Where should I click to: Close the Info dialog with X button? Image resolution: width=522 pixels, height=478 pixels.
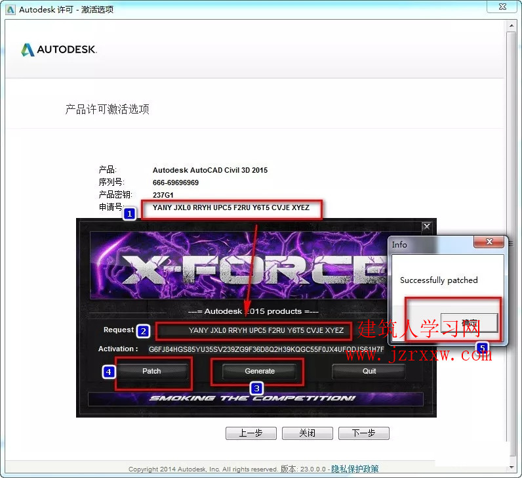489,242
